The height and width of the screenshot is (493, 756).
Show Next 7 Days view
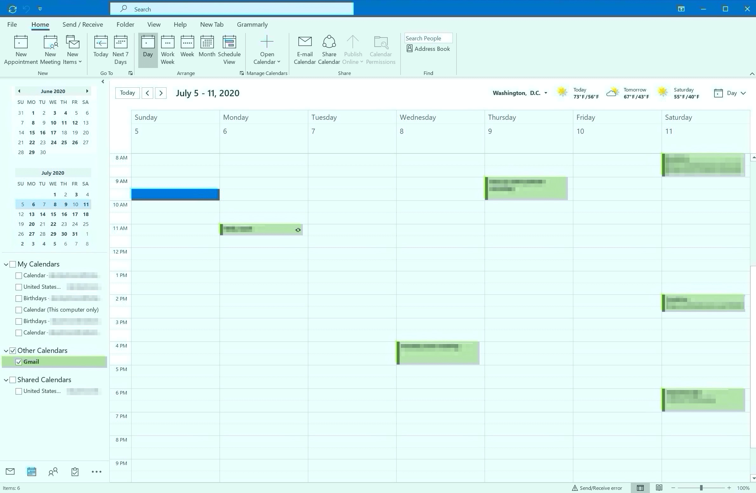pyautogui.click(x=120, y=50)
